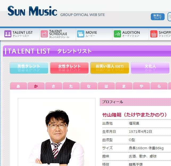Click the red Shopping basket icon

pos(154,34)
